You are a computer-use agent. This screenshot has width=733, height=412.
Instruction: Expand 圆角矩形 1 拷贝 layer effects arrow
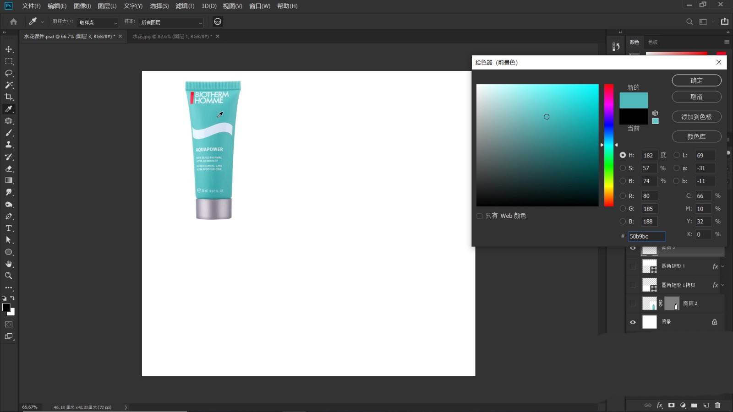tap(722, 285)
